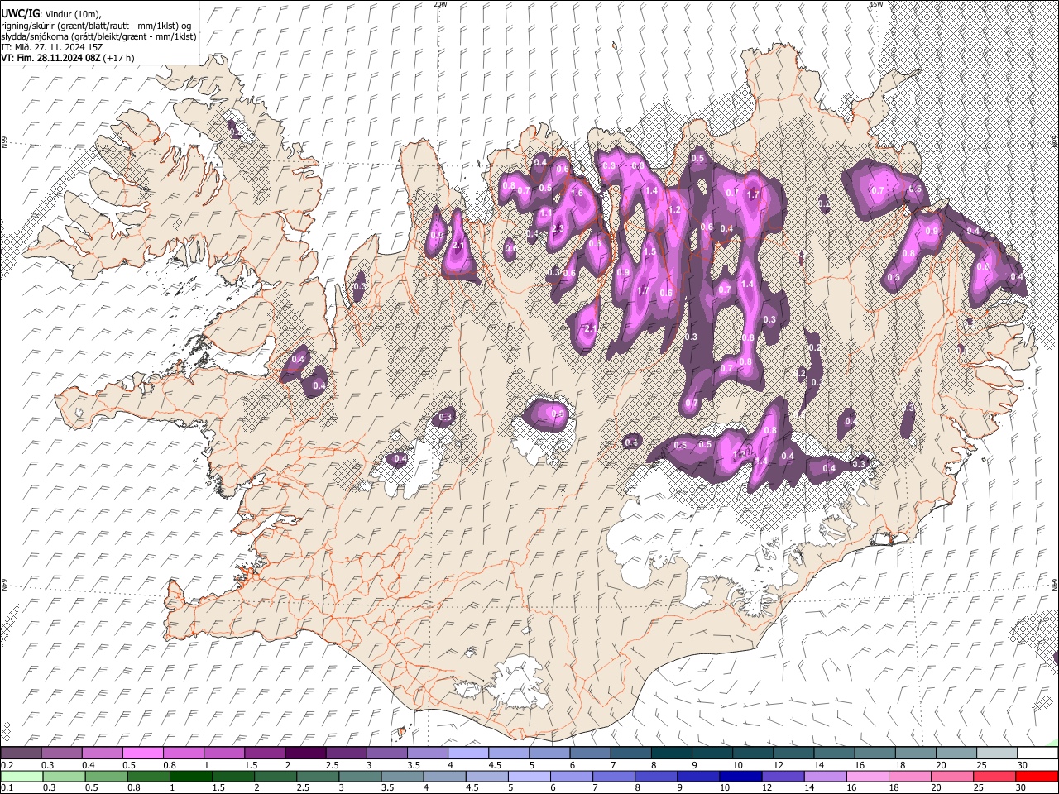Click the '1.1' precipitation value on the map
The image size is (1059, 794).
[x=546, y=213]
